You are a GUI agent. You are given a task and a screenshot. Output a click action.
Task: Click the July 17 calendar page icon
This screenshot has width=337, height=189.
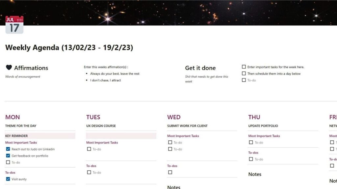[14, 25]
